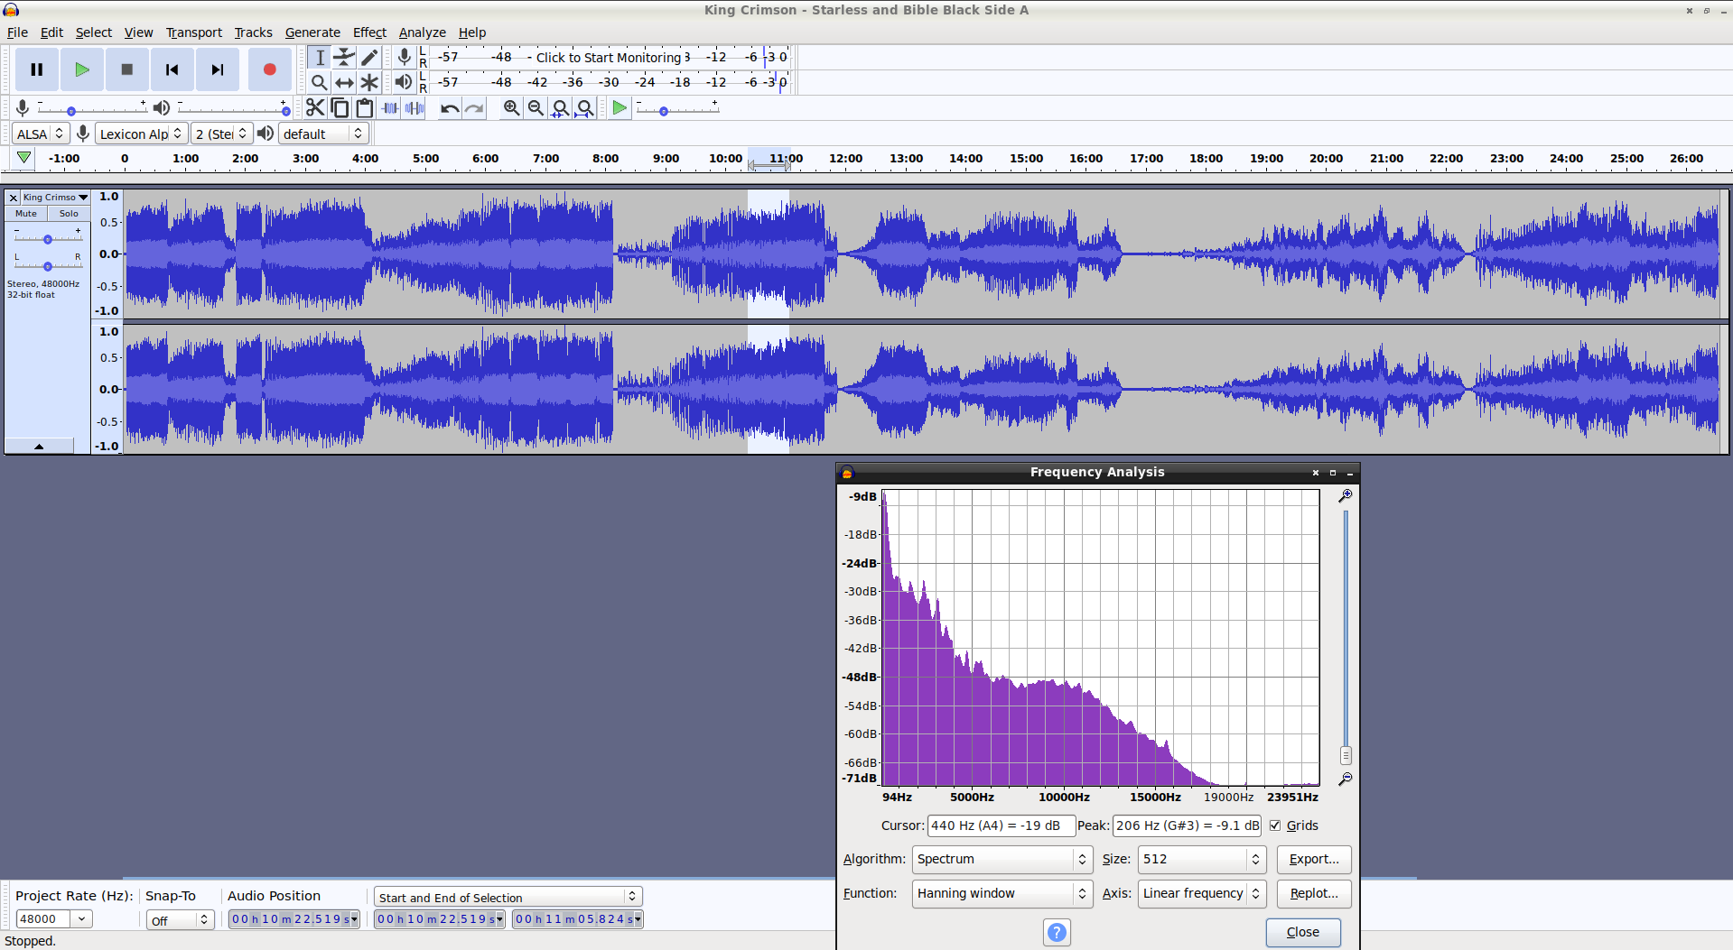This screenshot has height=950, width=1733.
Task: Collapse the track with the bottom arrow
Action: click(39, 446)
